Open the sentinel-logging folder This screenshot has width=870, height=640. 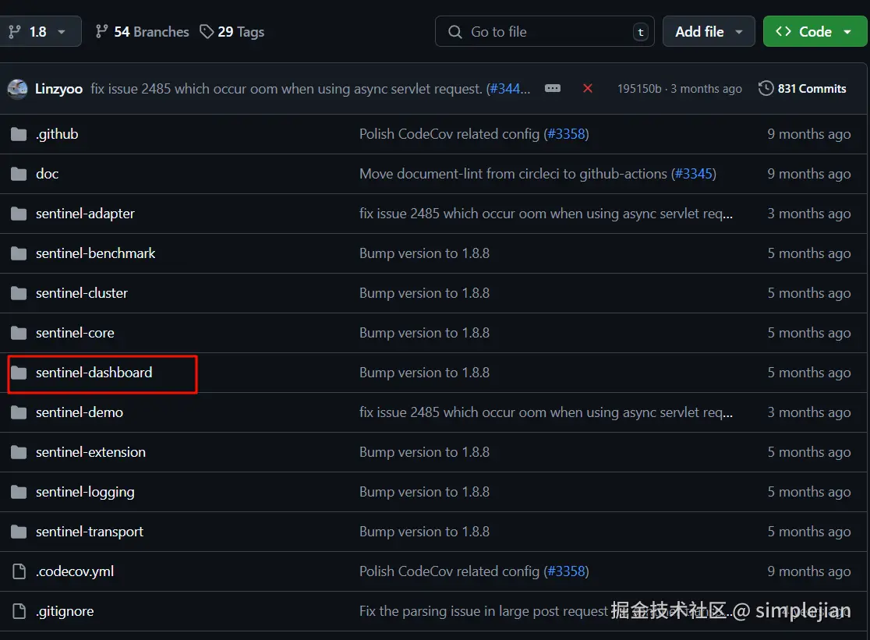(85, 493)
